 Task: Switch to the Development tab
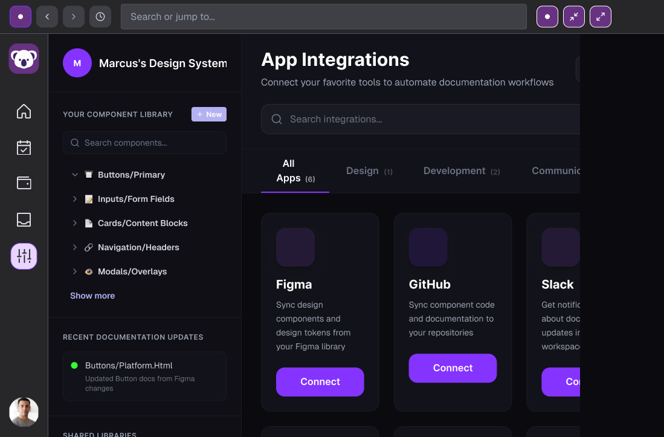462,171
